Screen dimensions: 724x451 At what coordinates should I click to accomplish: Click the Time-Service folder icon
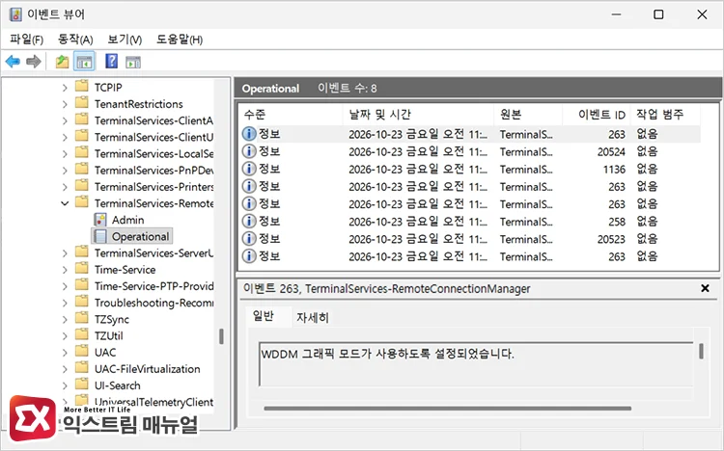[82, 269]
